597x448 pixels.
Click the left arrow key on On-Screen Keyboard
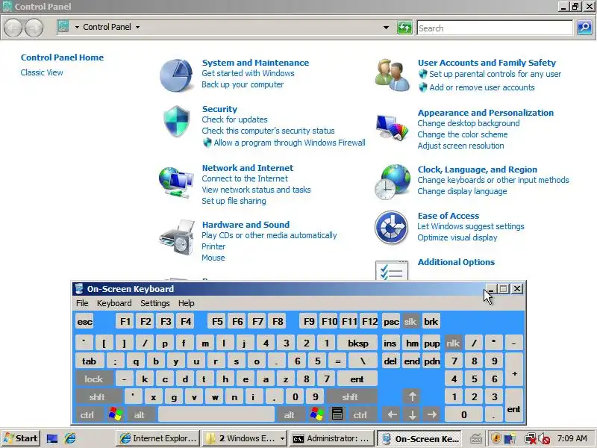point(393,414)
